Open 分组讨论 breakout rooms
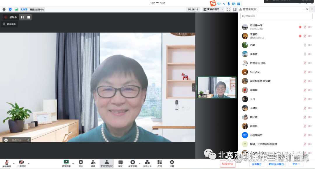The image size is (315, 169). (147, 163)
